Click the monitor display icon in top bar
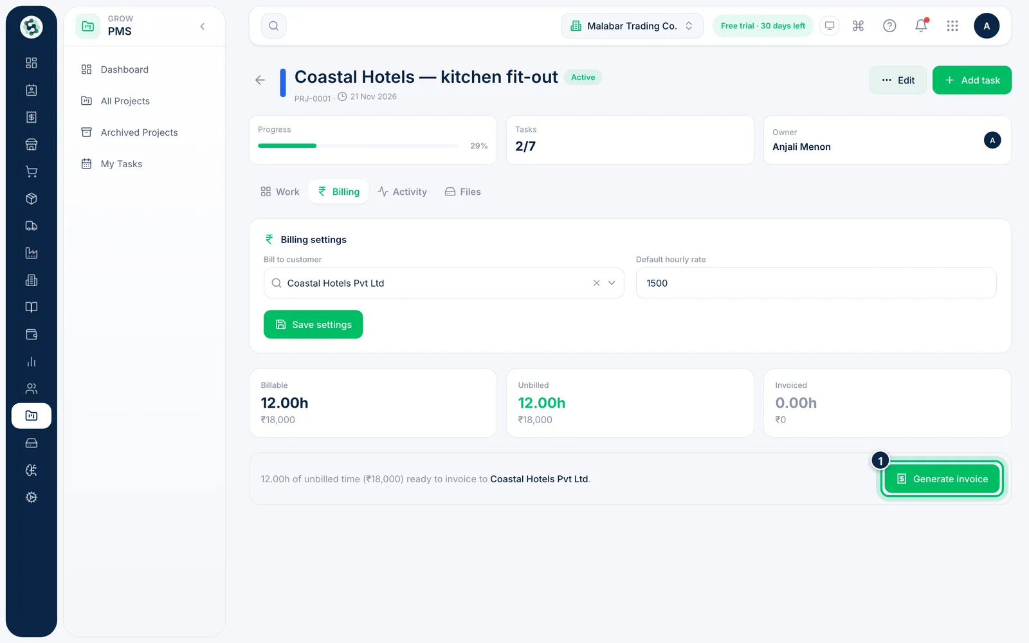The image size is (1029, 643). (830, 26)
